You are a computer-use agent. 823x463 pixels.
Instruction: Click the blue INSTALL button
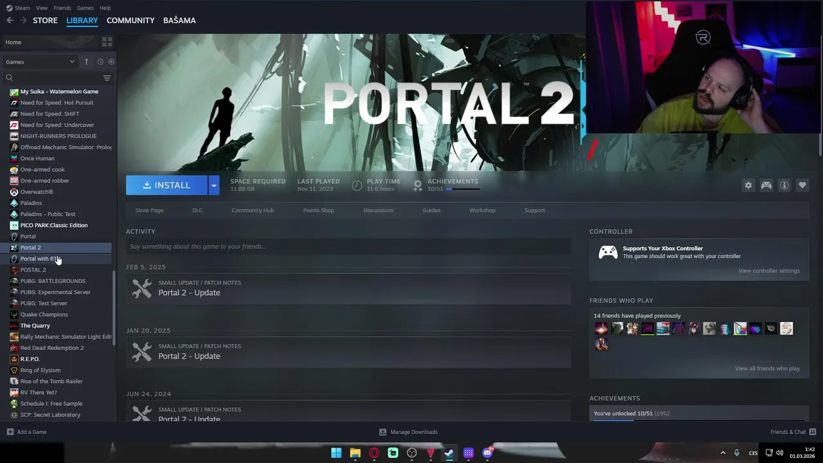pos(167,185)
